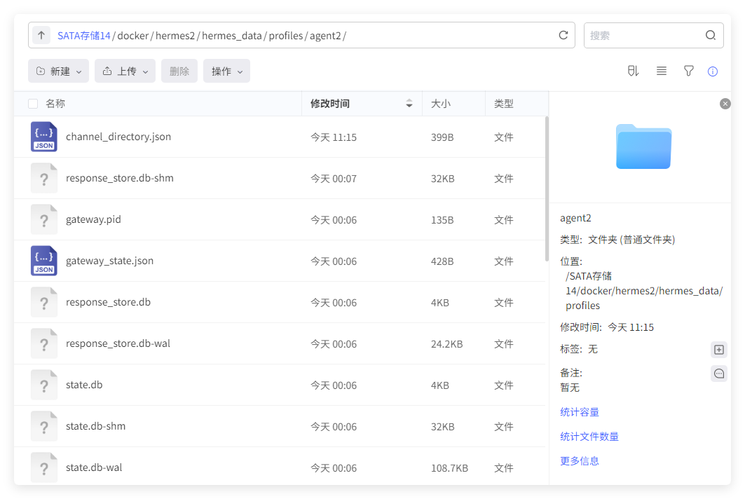Sort by 类型 column header
Image resolution: width=745 pixels, height=499 pixels.
click(x=504, y=104)
